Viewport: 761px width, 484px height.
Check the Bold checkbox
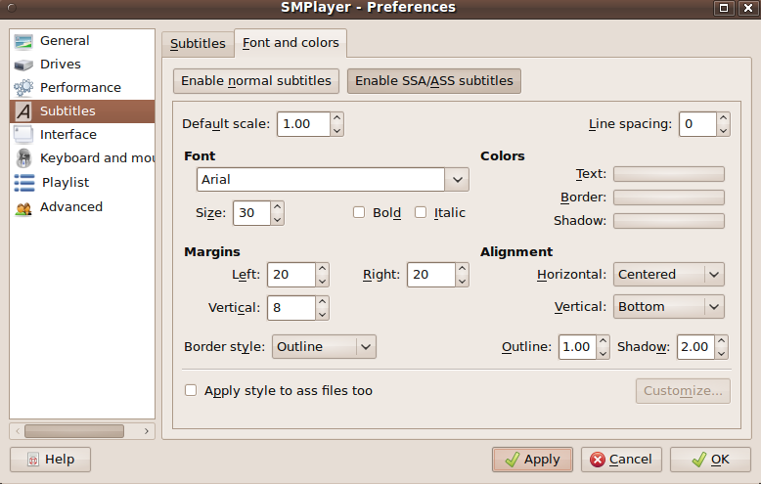pos(359,212)
